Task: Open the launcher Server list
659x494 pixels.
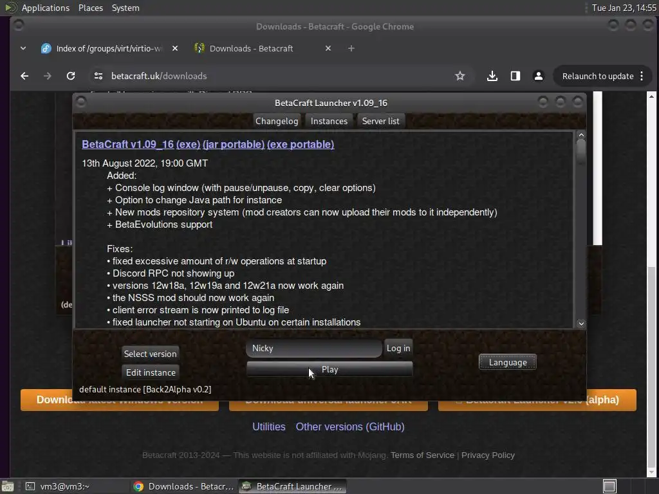Action: point(381,121)
